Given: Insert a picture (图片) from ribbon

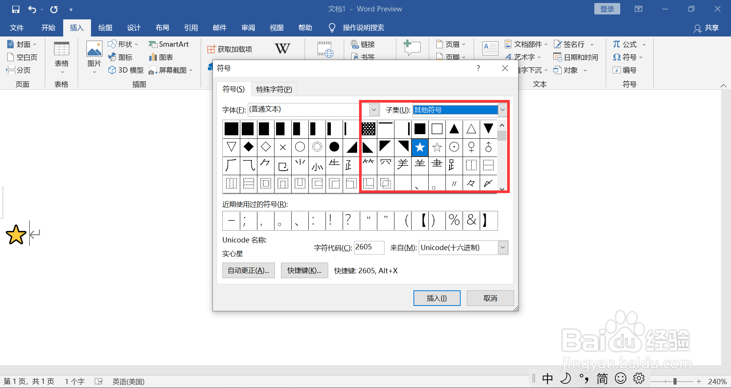Looking at the screenshot, I should [94, 58].
